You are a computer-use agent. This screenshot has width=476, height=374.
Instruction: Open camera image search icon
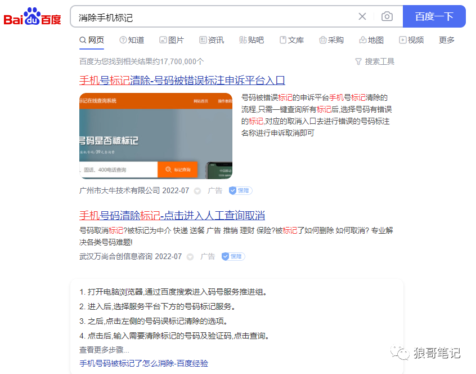click(387, 16)
